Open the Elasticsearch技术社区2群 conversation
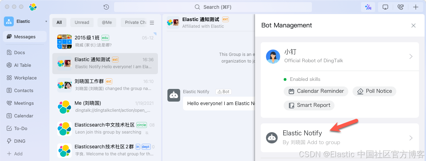 pos(105,150)
